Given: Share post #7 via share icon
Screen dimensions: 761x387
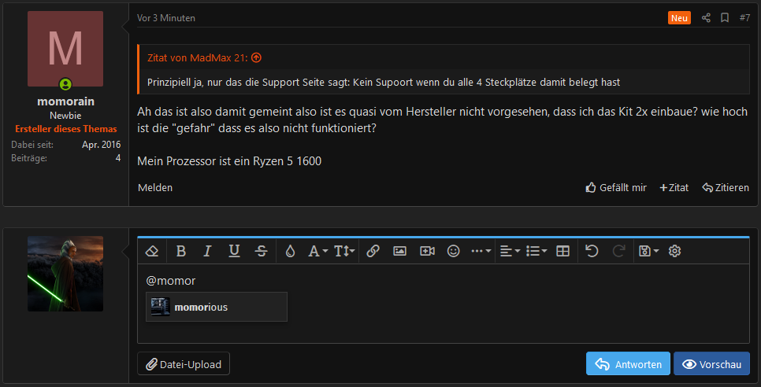Looking at the screenshot, I should [706, 18].
